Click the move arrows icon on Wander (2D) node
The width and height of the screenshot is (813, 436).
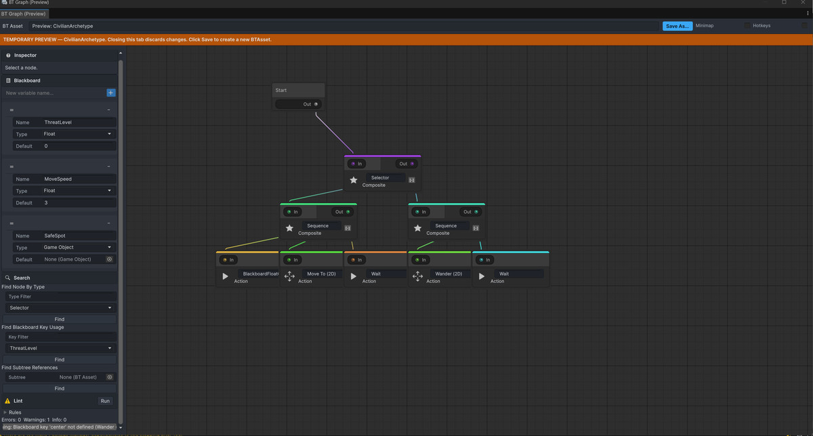[x=417, y=276]
